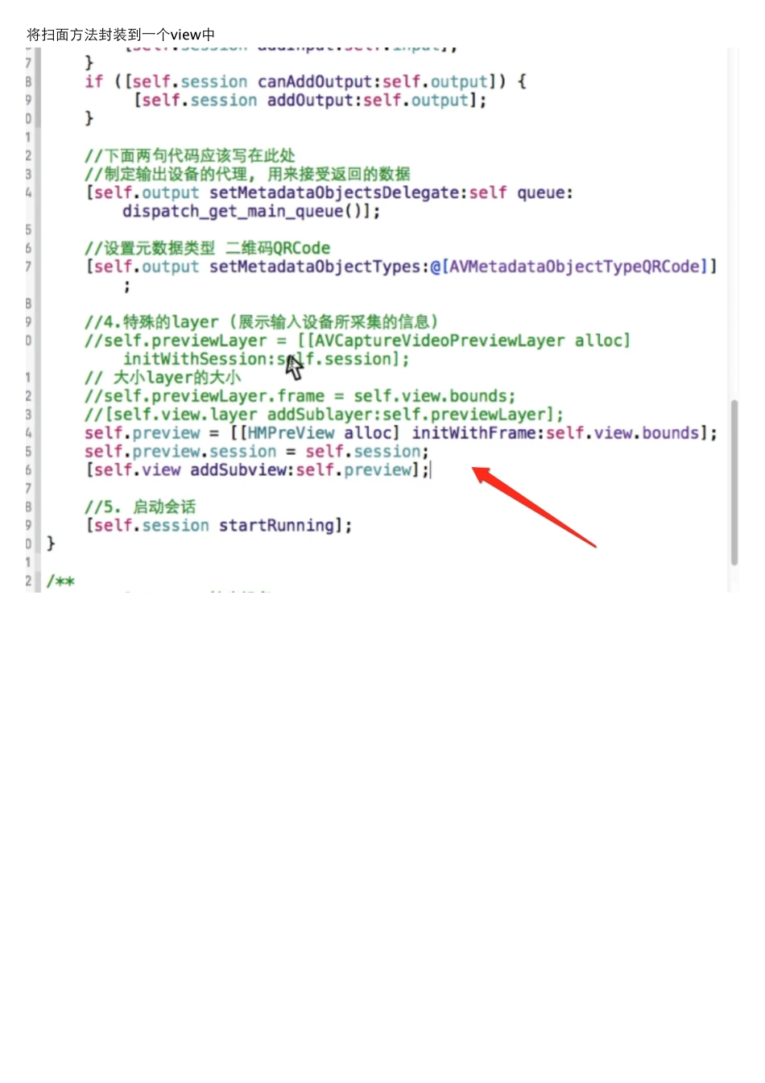Click the '/**' doc comment start
The height and width of the screenshot is (1083, 765).
point(60,581)
